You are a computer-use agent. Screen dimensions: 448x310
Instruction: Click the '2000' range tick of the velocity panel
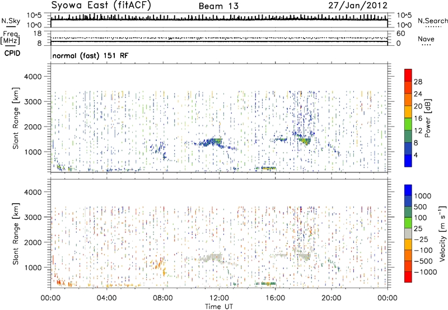pyautogui.click(x=32, y=242)
